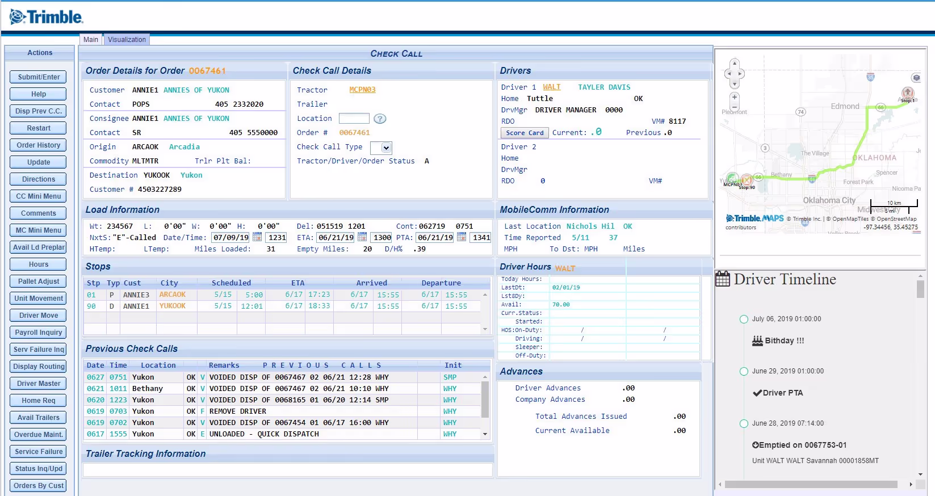Viewport: 935px width, 496px height.
Task: Switch to the Main tab
Action: click(91, 40)
